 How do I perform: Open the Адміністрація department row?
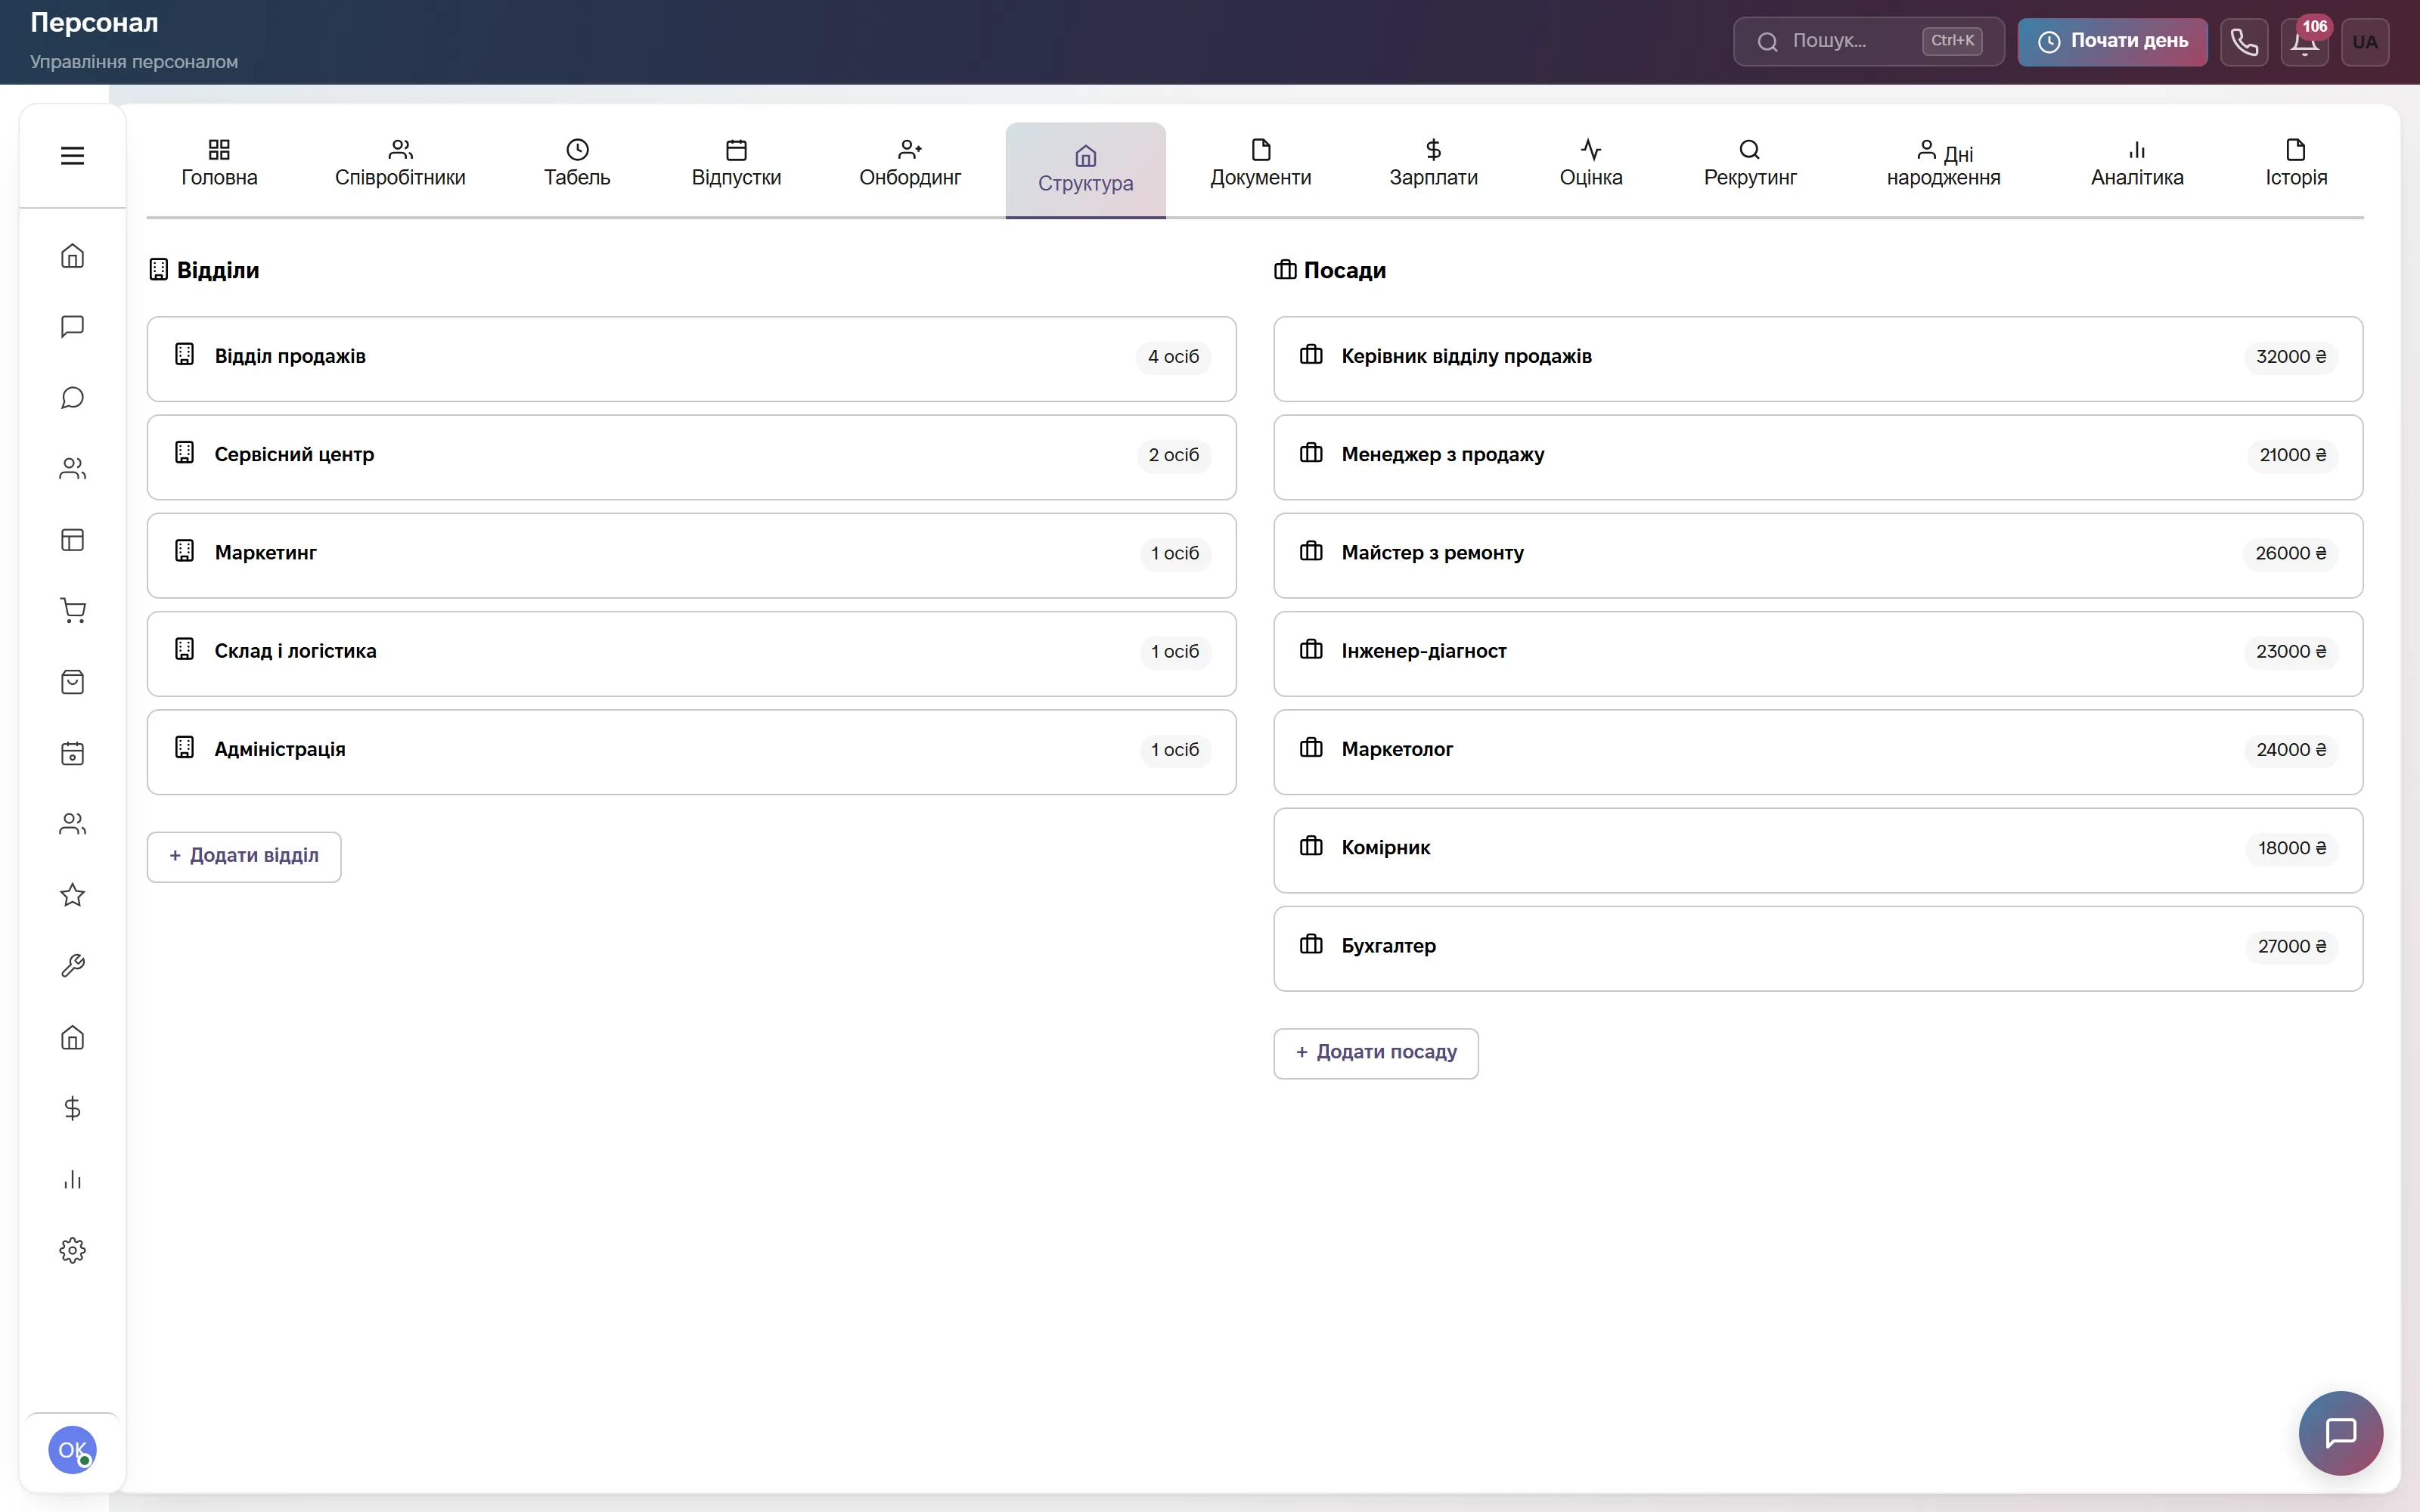[x=691, y=752]
